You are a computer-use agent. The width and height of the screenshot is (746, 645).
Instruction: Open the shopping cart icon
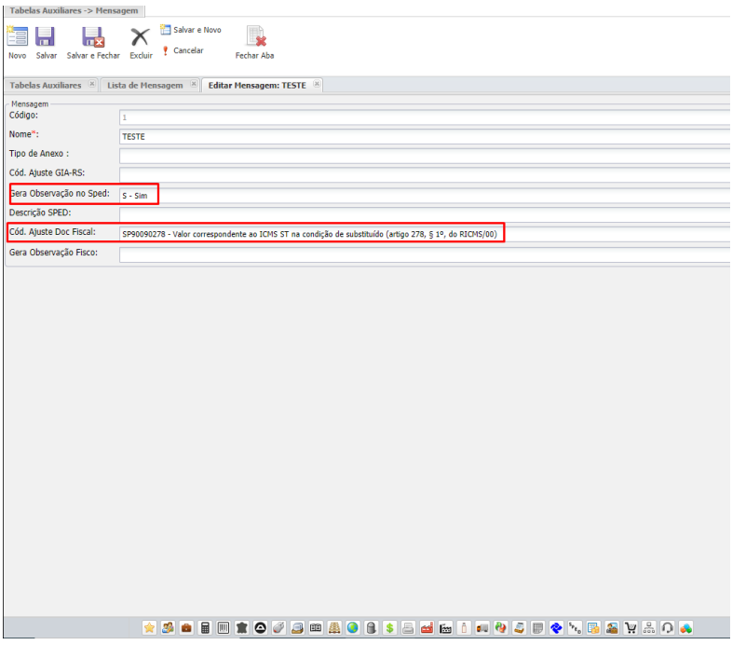[x=631, y=628]
